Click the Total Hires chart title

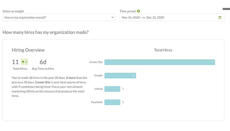pyautogui.click(x=163, y=50)
